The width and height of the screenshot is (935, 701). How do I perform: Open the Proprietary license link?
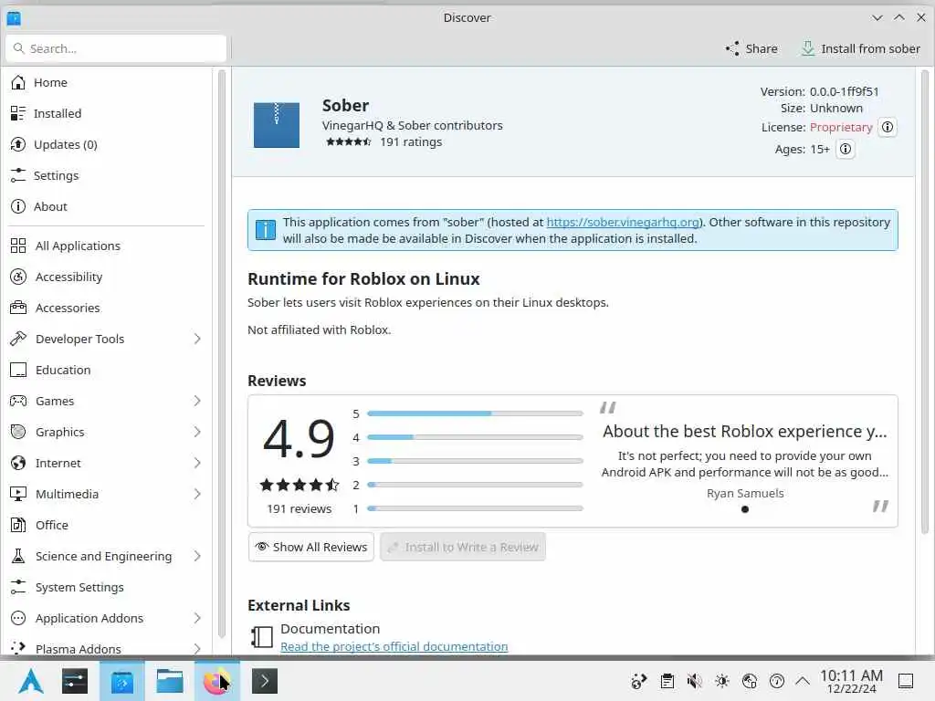click(841, 128)
